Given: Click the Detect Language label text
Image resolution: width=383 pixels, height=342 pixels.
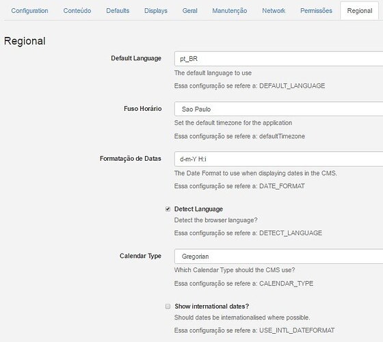Looking at the screenshot, I should (x=198, y=209).
